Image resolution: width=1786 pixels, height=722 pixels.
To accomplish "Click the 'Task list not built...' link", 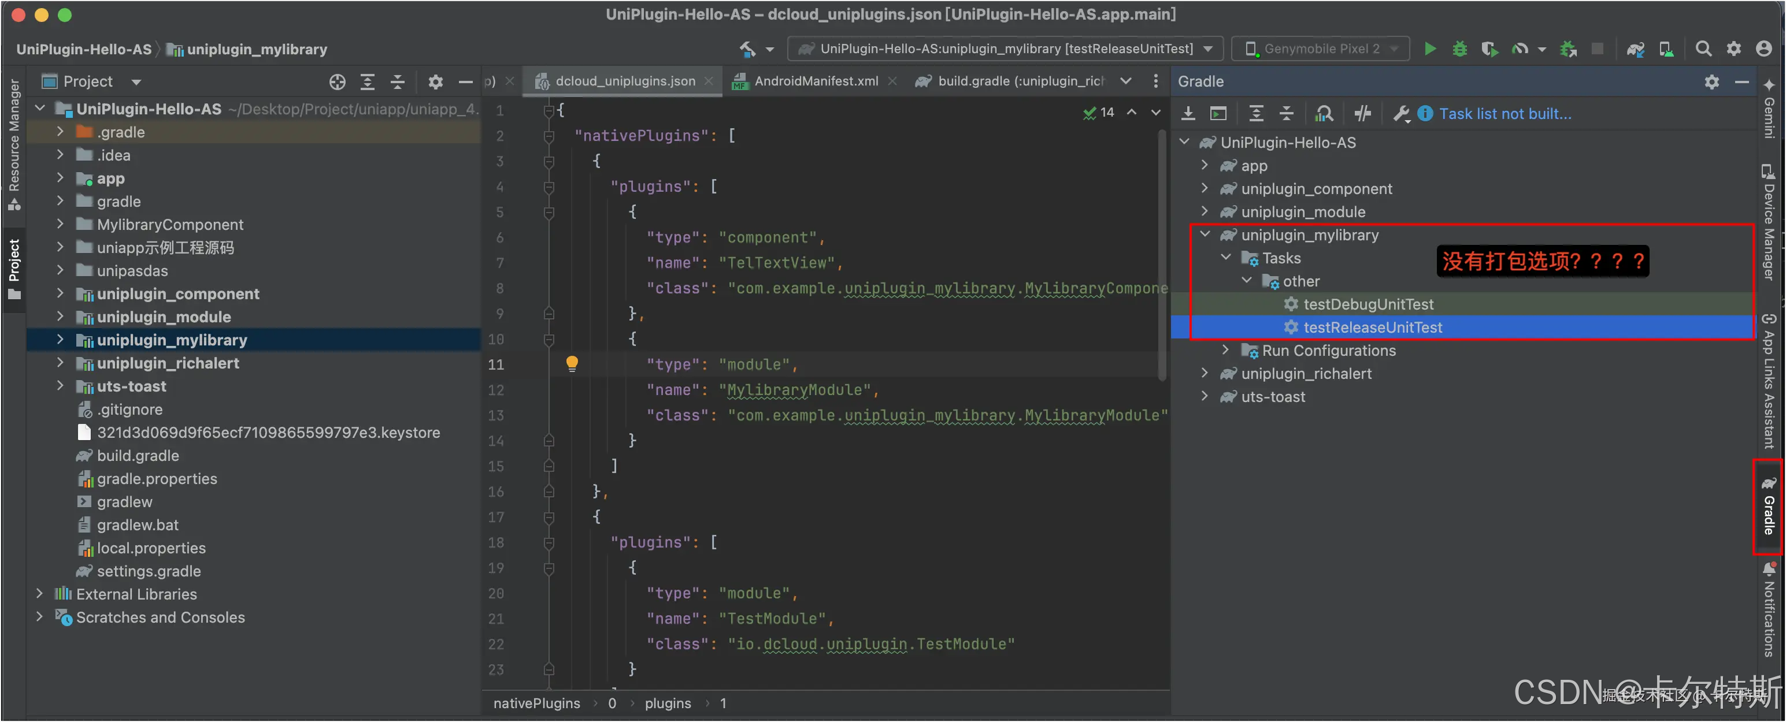I will [1505, 114].
